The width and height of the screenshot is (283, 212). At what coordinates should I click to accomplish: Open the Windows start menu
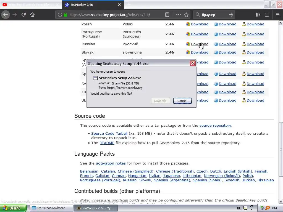13,208
